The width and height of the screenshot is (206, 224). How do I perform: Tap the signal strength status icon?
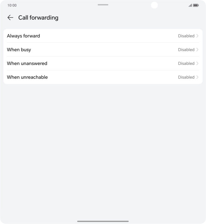click(x=190, y=5)
